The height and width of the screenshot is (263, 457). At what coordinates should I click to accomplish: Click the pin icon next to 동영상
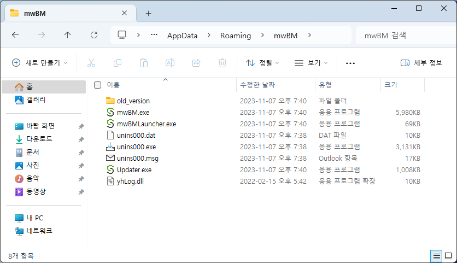click(x=81, y=192)
